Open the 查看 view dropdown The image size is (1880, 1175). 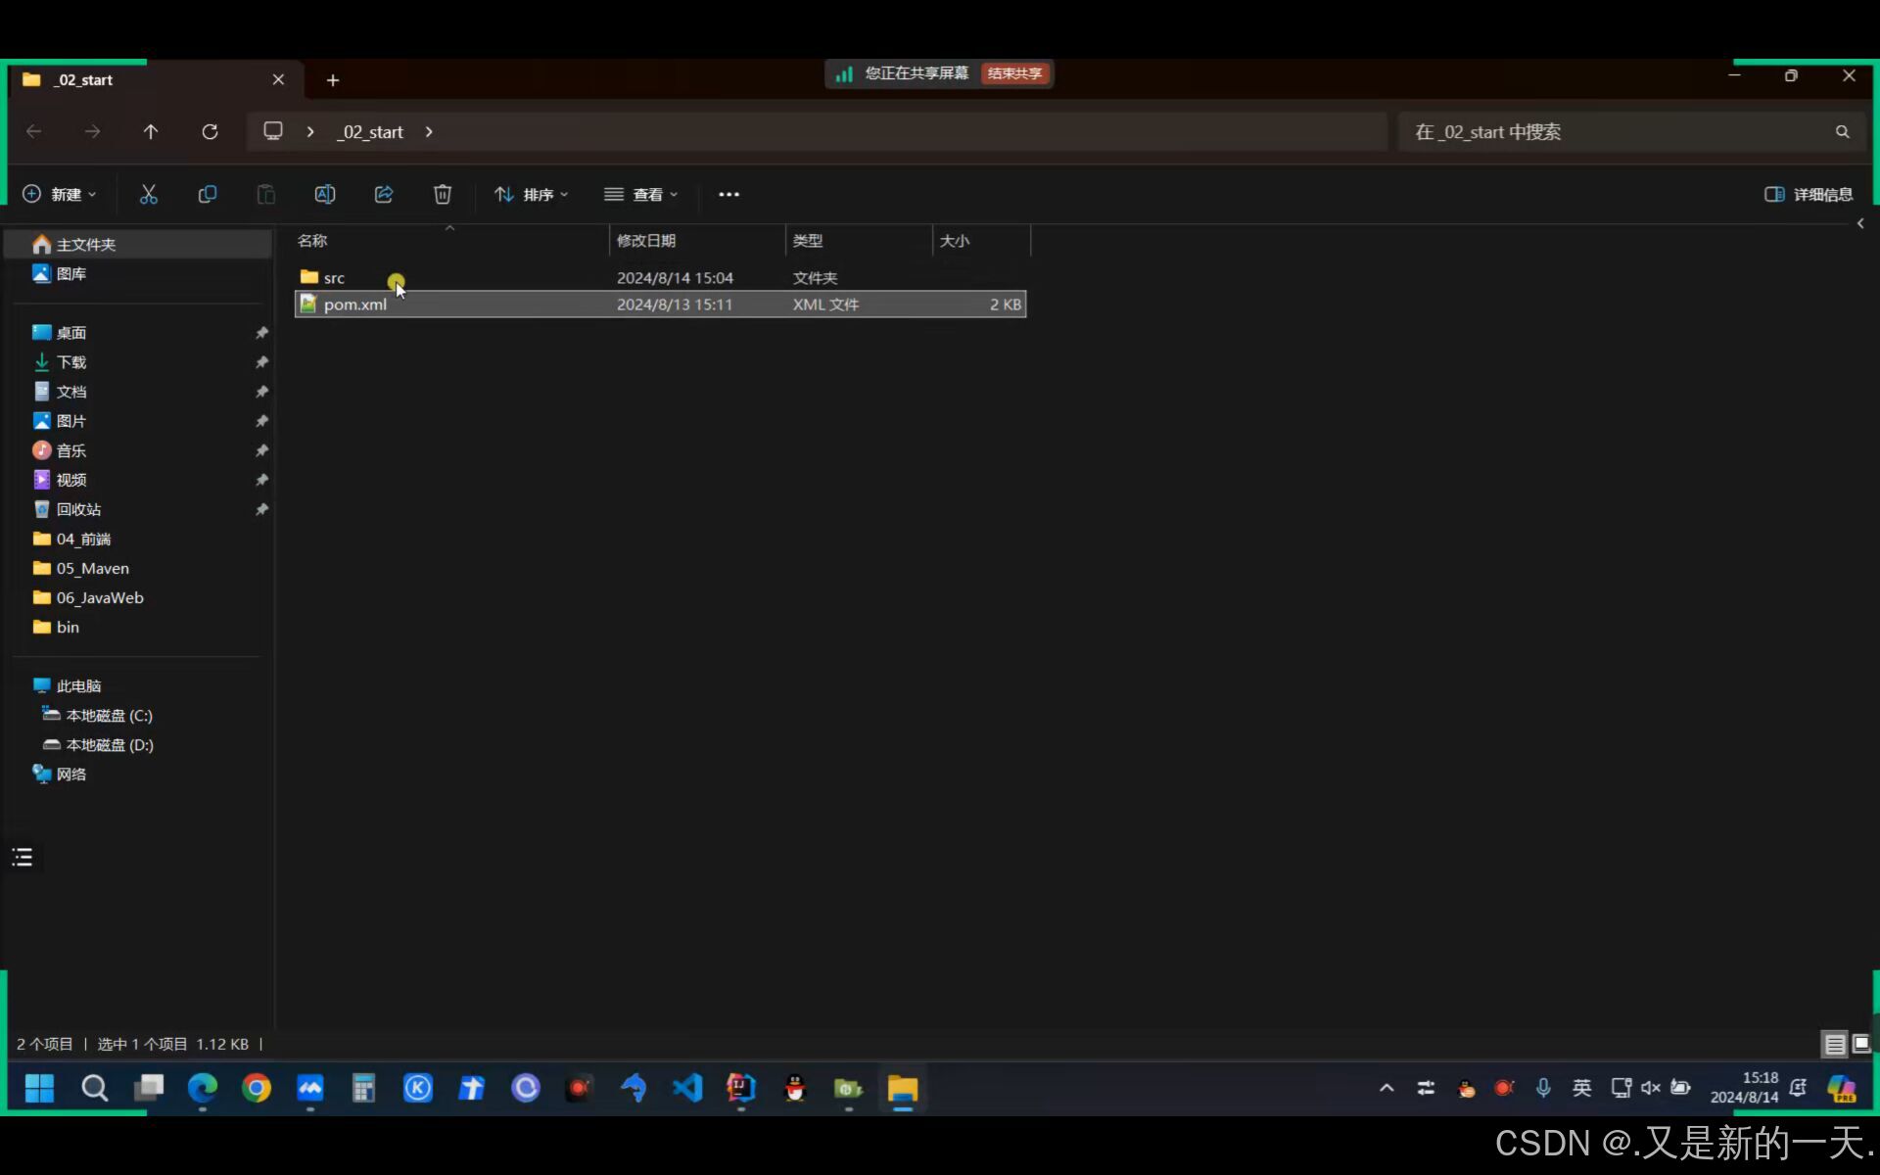click(x=641, y=195)
